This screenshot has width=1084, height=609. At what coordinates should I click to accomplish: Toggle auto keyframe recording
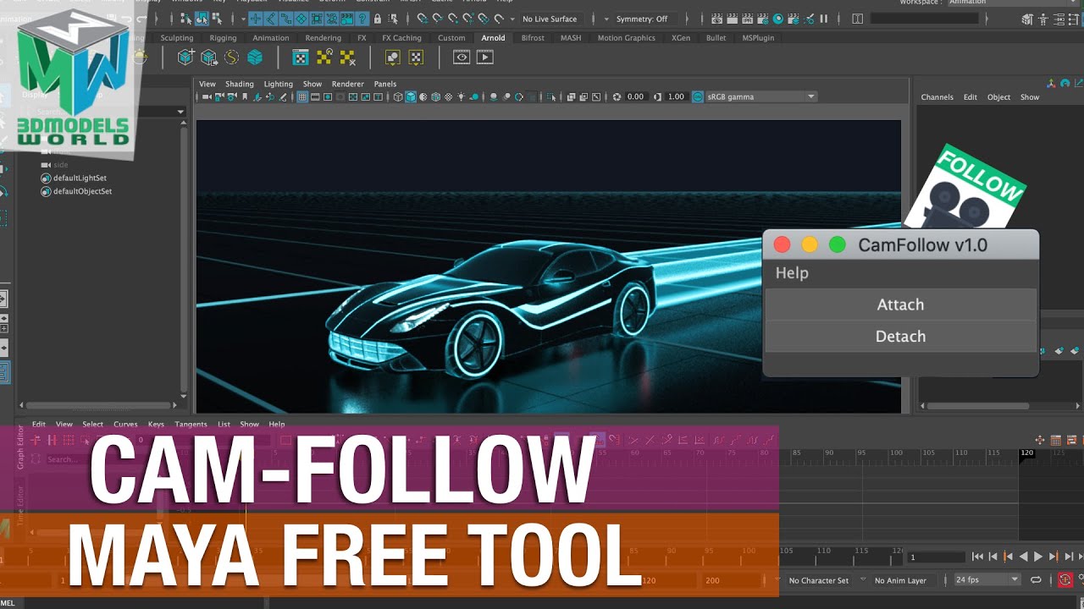[x=1065, y=580]
